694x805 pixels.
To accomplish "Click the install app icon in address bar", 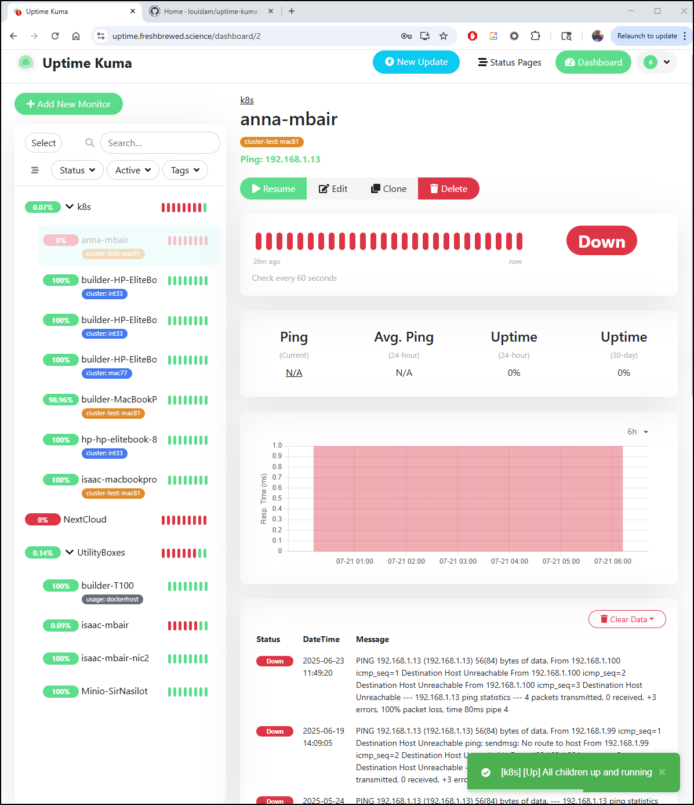I will coord(425,36).
